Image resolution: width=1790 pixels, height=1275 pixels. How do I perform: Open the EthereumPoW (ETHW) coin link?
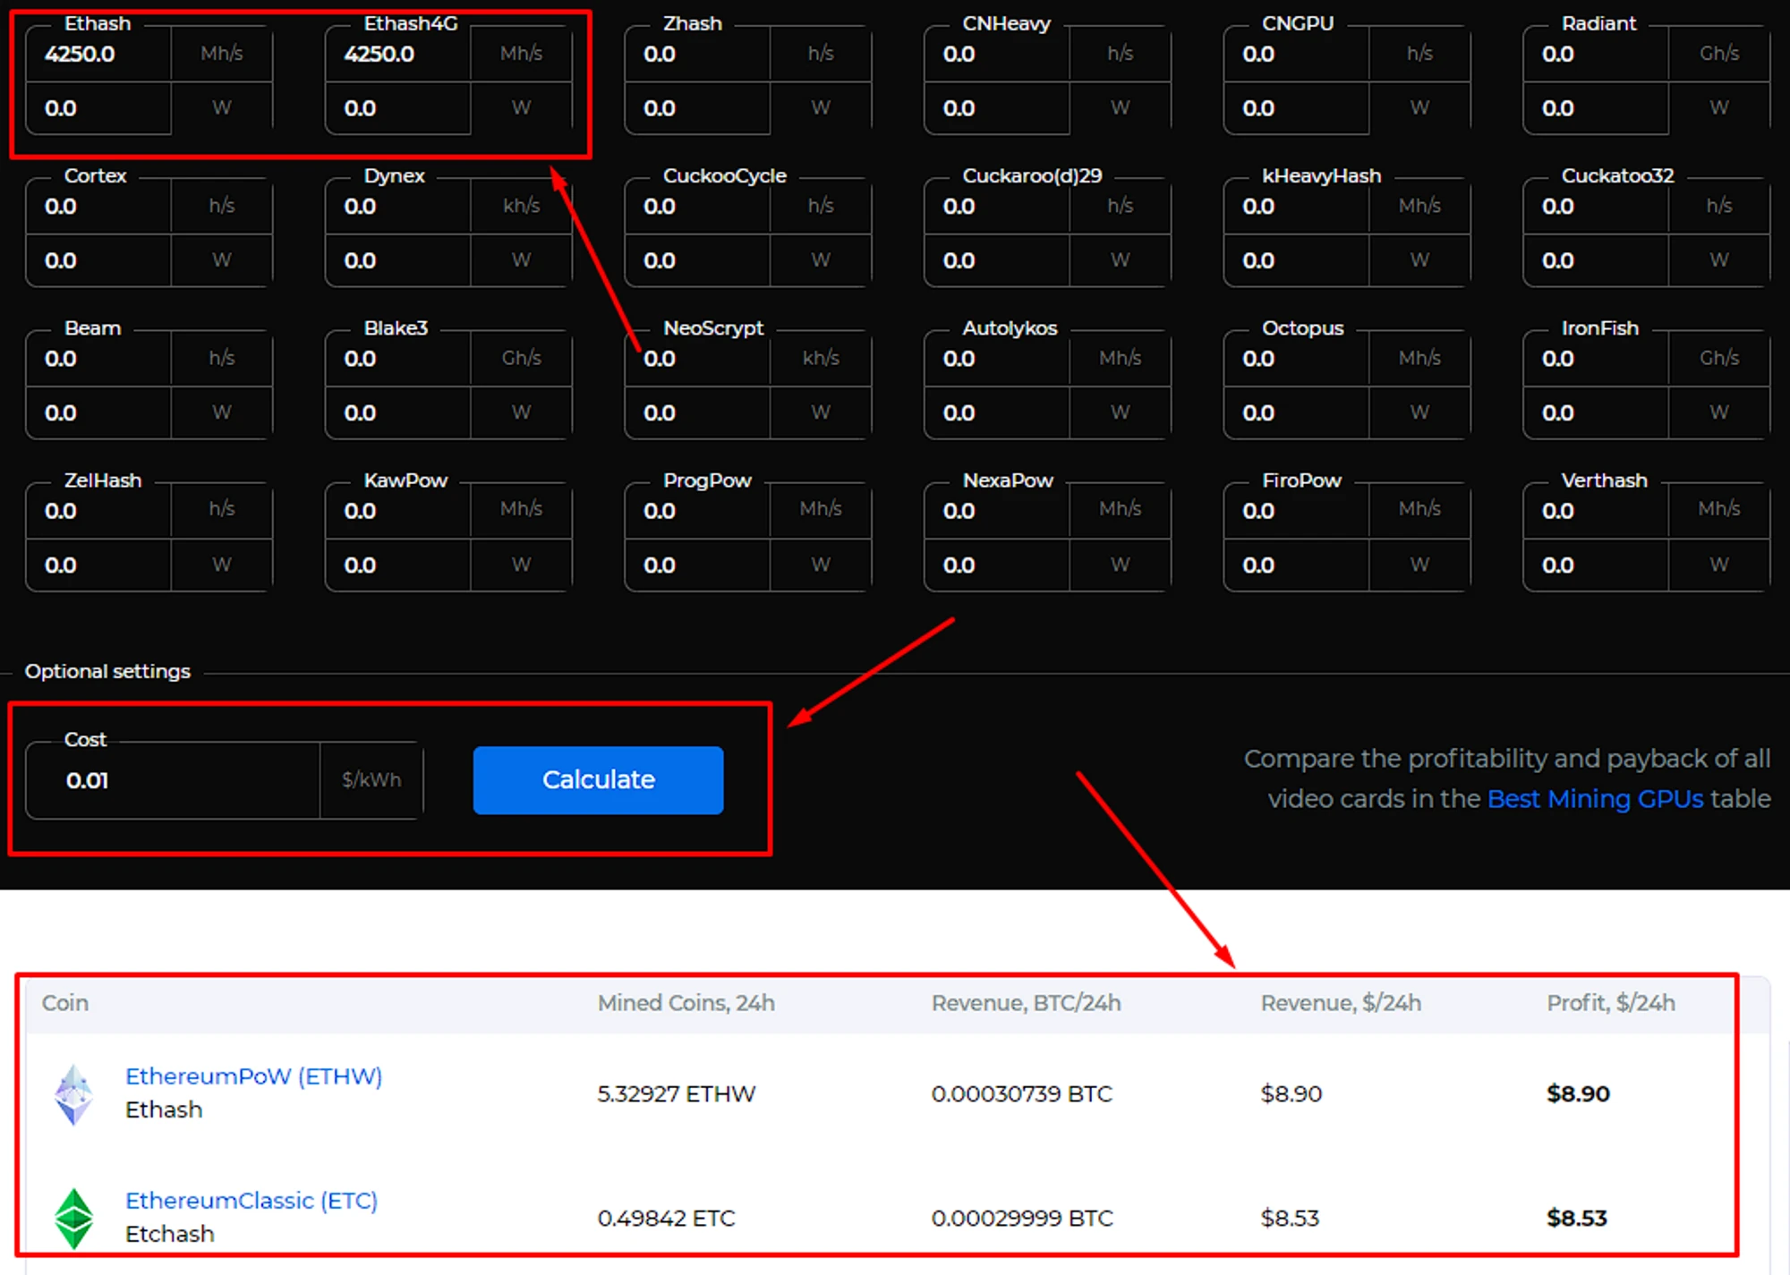(253, 1075)
